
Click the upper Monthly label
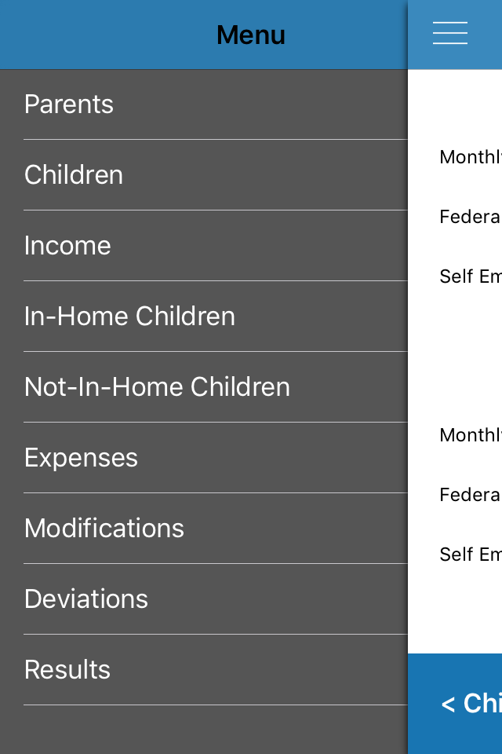pyautogui.click(x=471, y=157)
